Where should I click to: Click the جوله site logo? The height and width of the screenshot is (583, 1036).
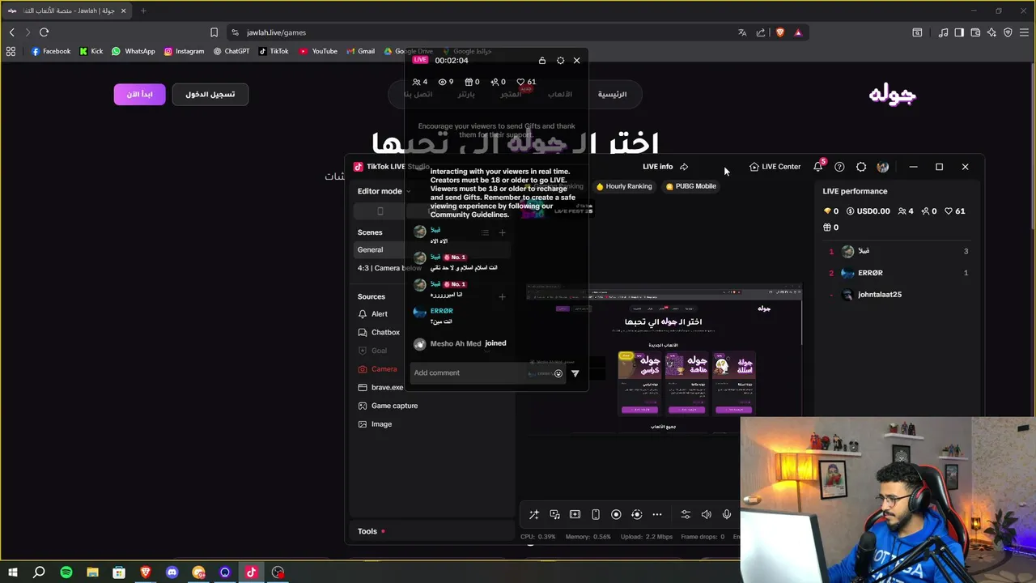(892, 95)
